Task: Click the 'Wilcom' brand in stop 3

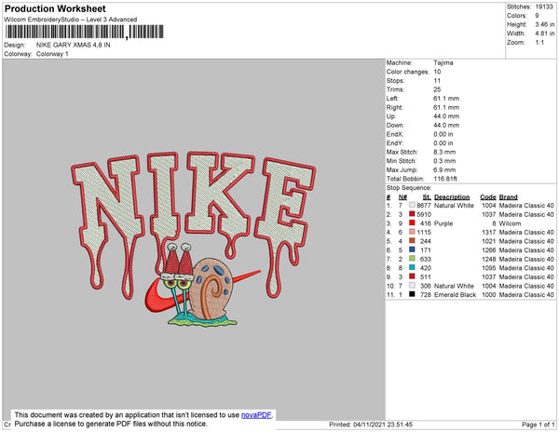Action: (510, 223)
